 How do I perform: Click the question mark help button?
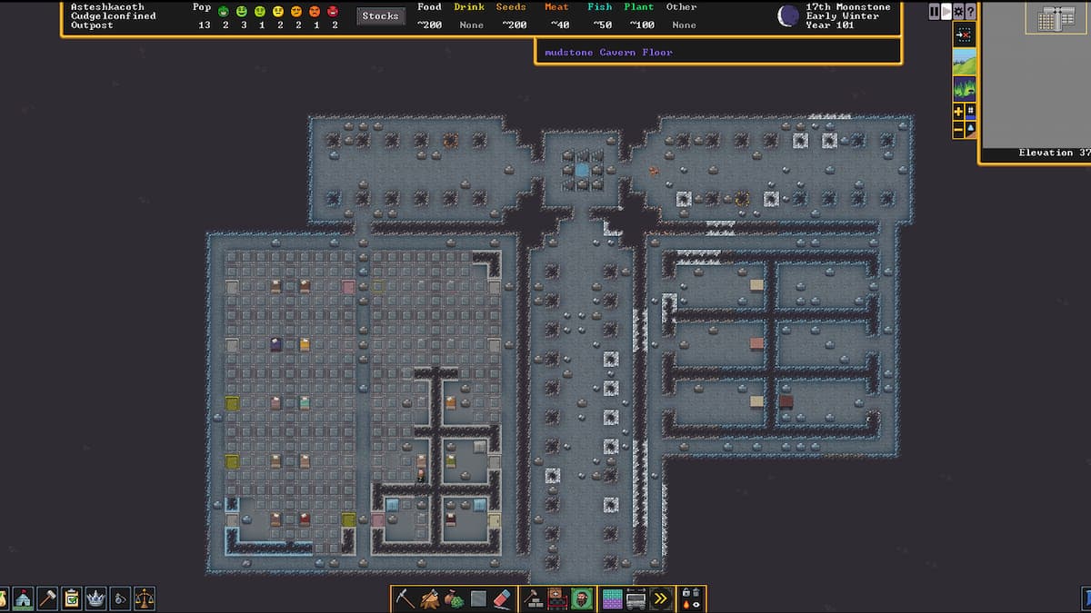(x=972, y=11)
